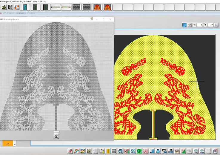Click the blue swirl icon

tap(121, 151)
